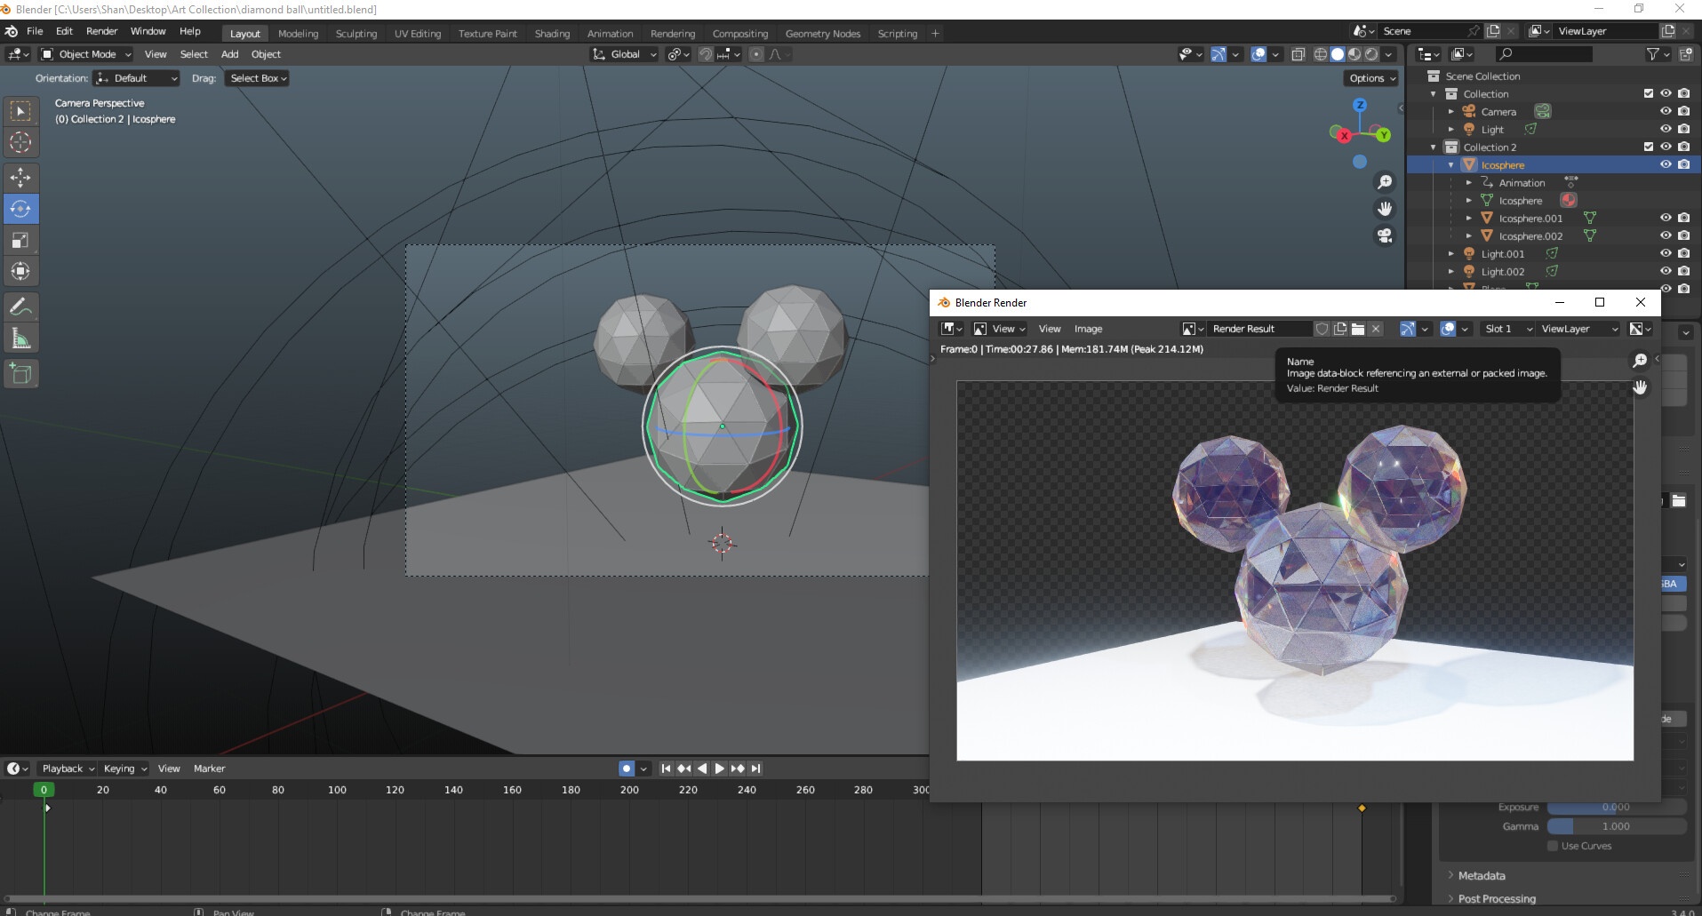1702x916 pixels.
Task: Click the Options button in the viewport header
Action: [x=1370, y=78]
